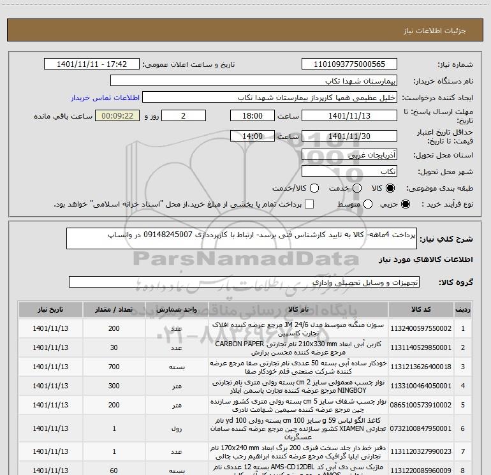Screen dimensions: 491x475
Task: Click the remaining days field showing 2
Action: [x=184, y=115]
